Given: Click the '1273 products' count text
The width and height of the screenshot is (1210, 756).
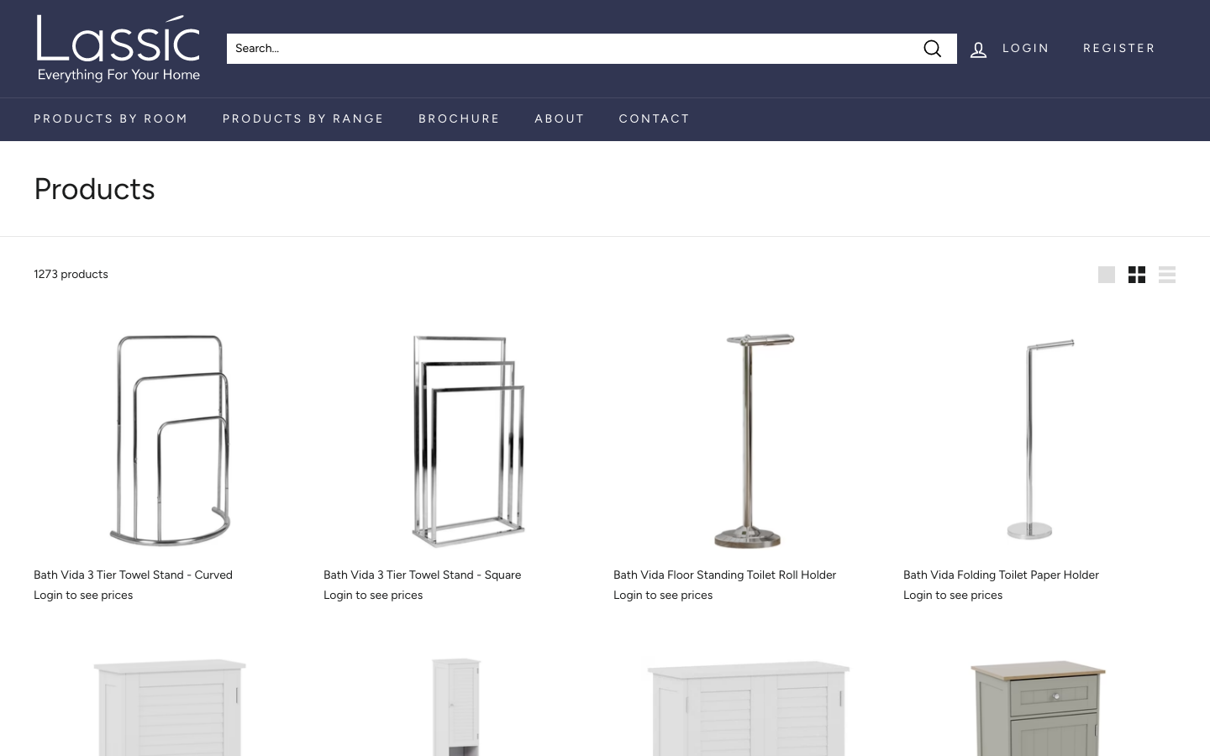Looking at the screenshot, I should pyautogui.click(x=71, y=275).
